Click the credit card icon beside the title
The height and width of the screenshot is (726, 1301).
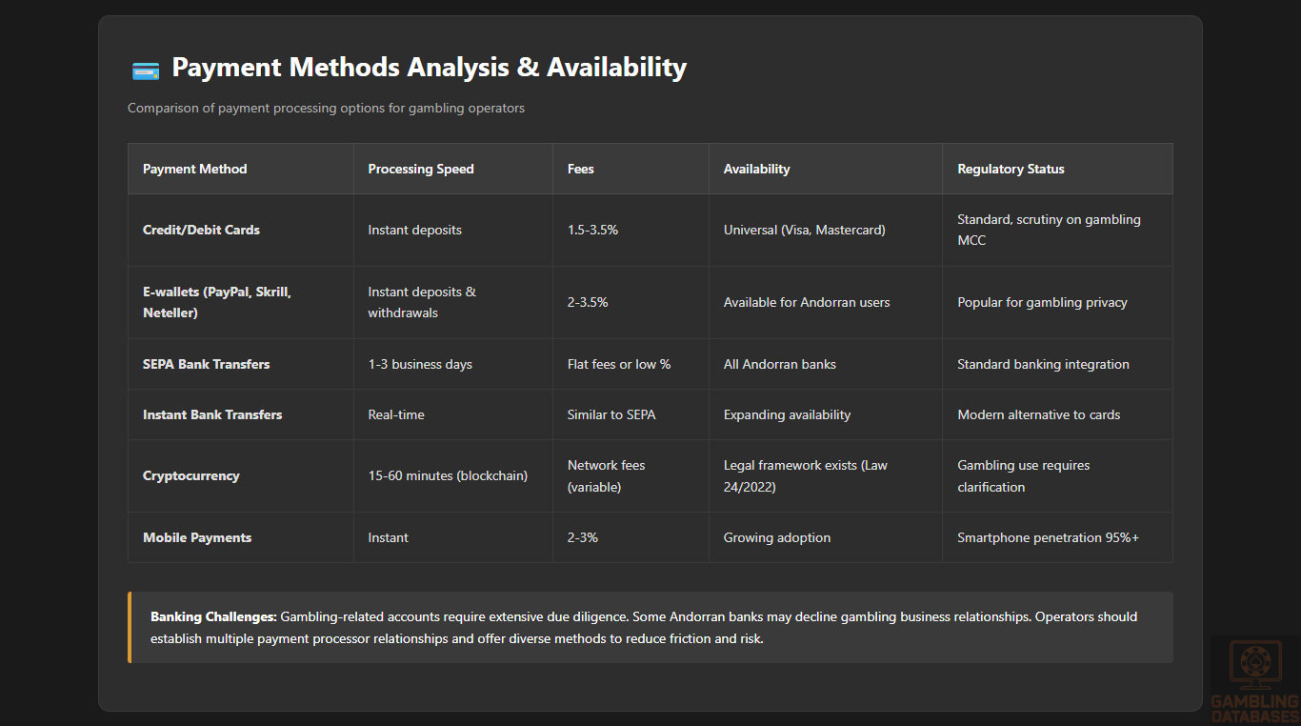(145, 70)
